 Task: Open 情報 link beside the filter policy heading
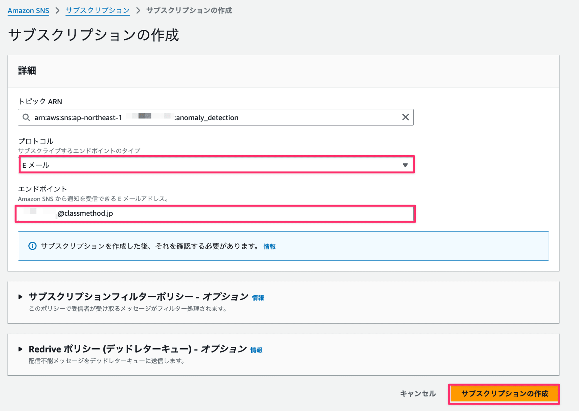258,298
